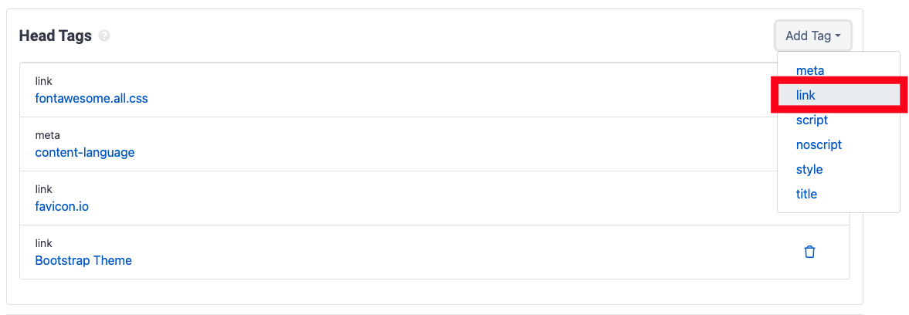Click the meta label above content-language
Screen dimensions: 909x315
tap(48, 136)
